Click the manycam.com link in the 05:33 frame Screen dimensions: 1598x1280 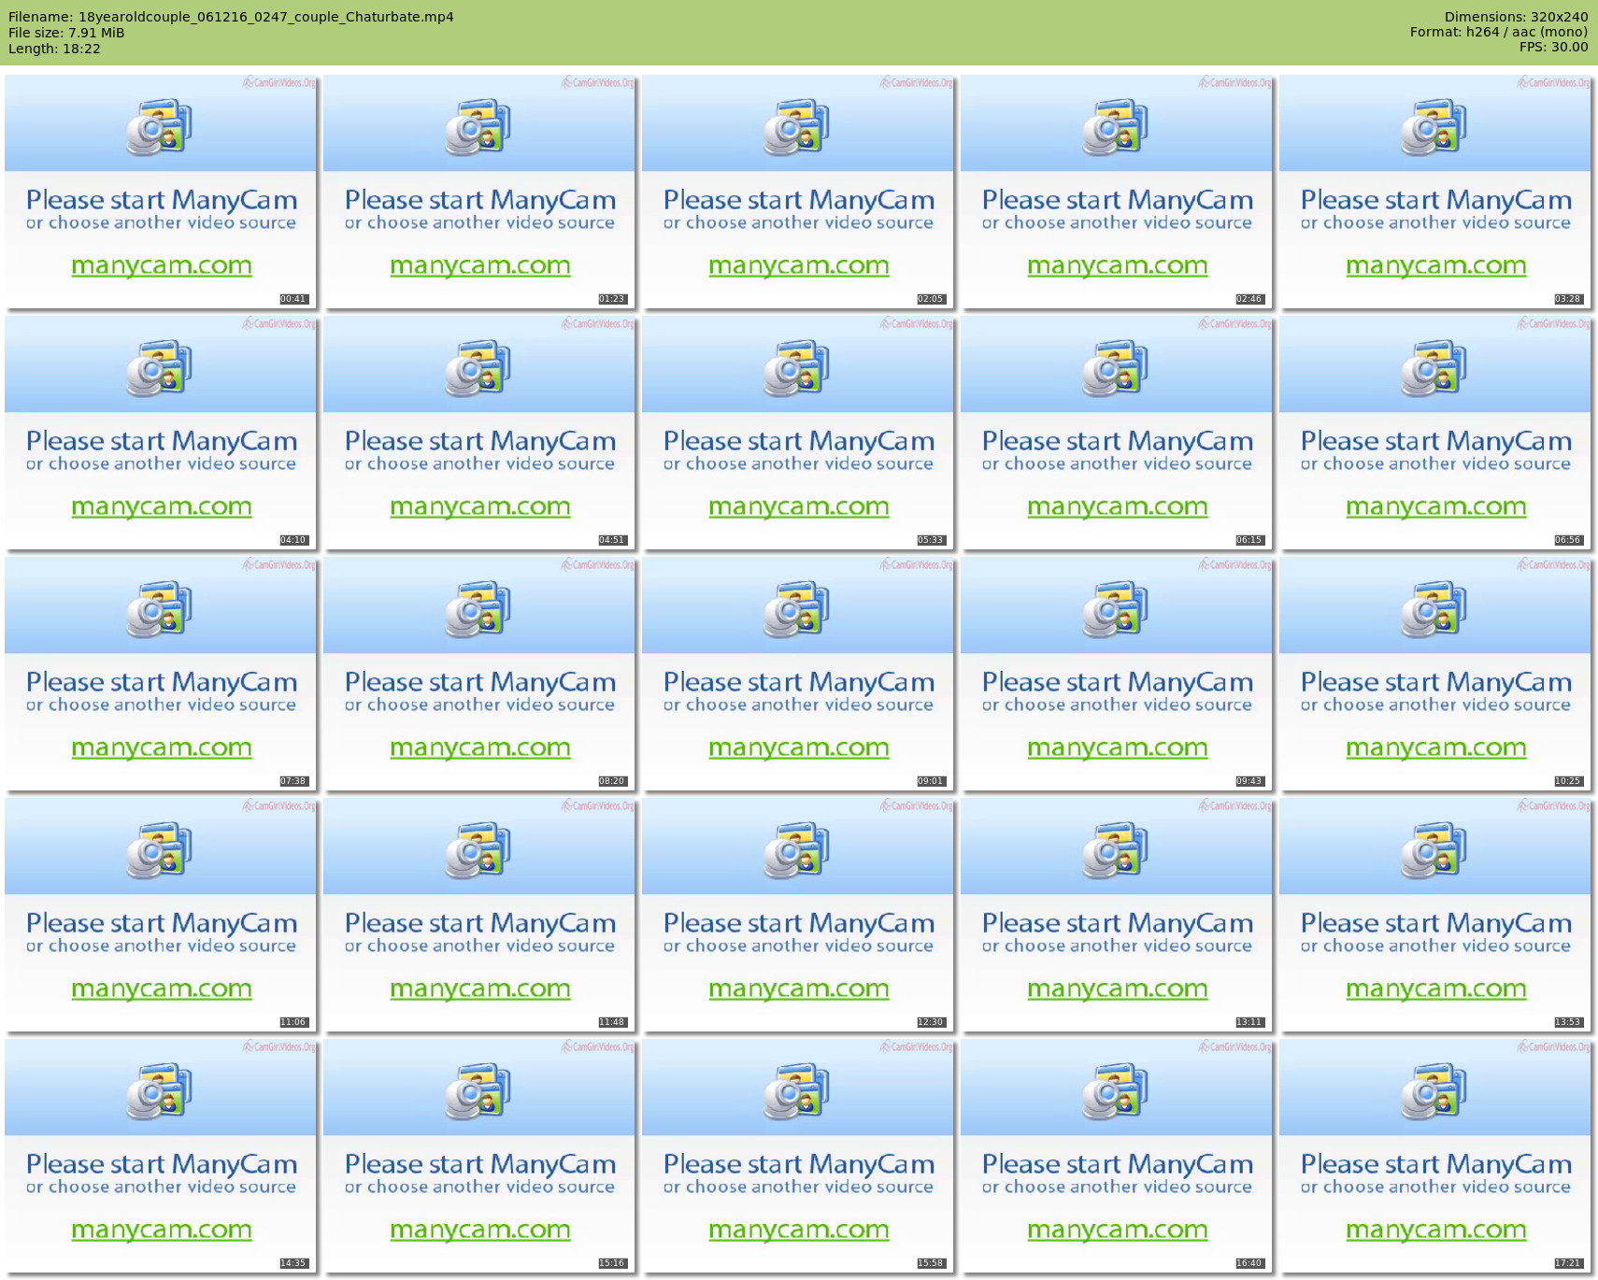point(799,507)
